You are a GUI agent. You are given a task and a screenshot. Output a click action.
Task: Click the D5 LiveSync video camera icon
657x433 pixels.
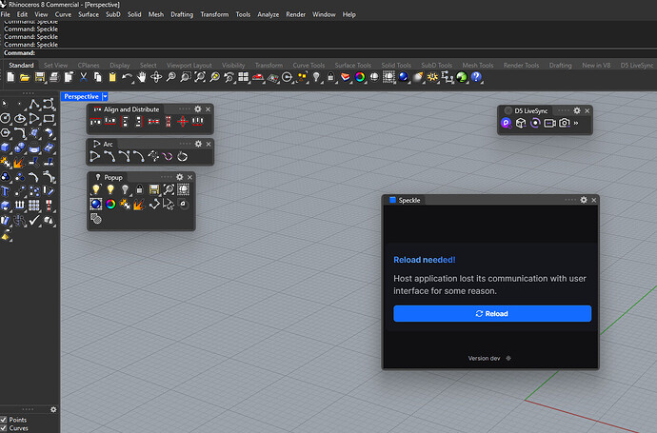tap(549, 123)
